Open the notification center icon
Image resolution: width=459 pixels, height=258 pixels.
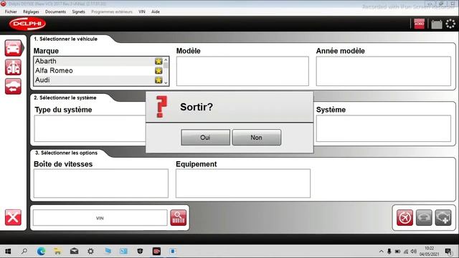[448, 252]
